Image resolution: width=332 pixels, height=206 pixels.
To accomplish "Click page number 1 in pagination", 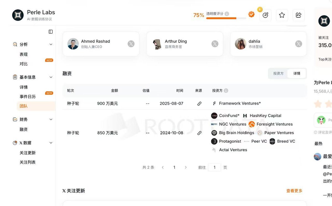I will 174,167.
